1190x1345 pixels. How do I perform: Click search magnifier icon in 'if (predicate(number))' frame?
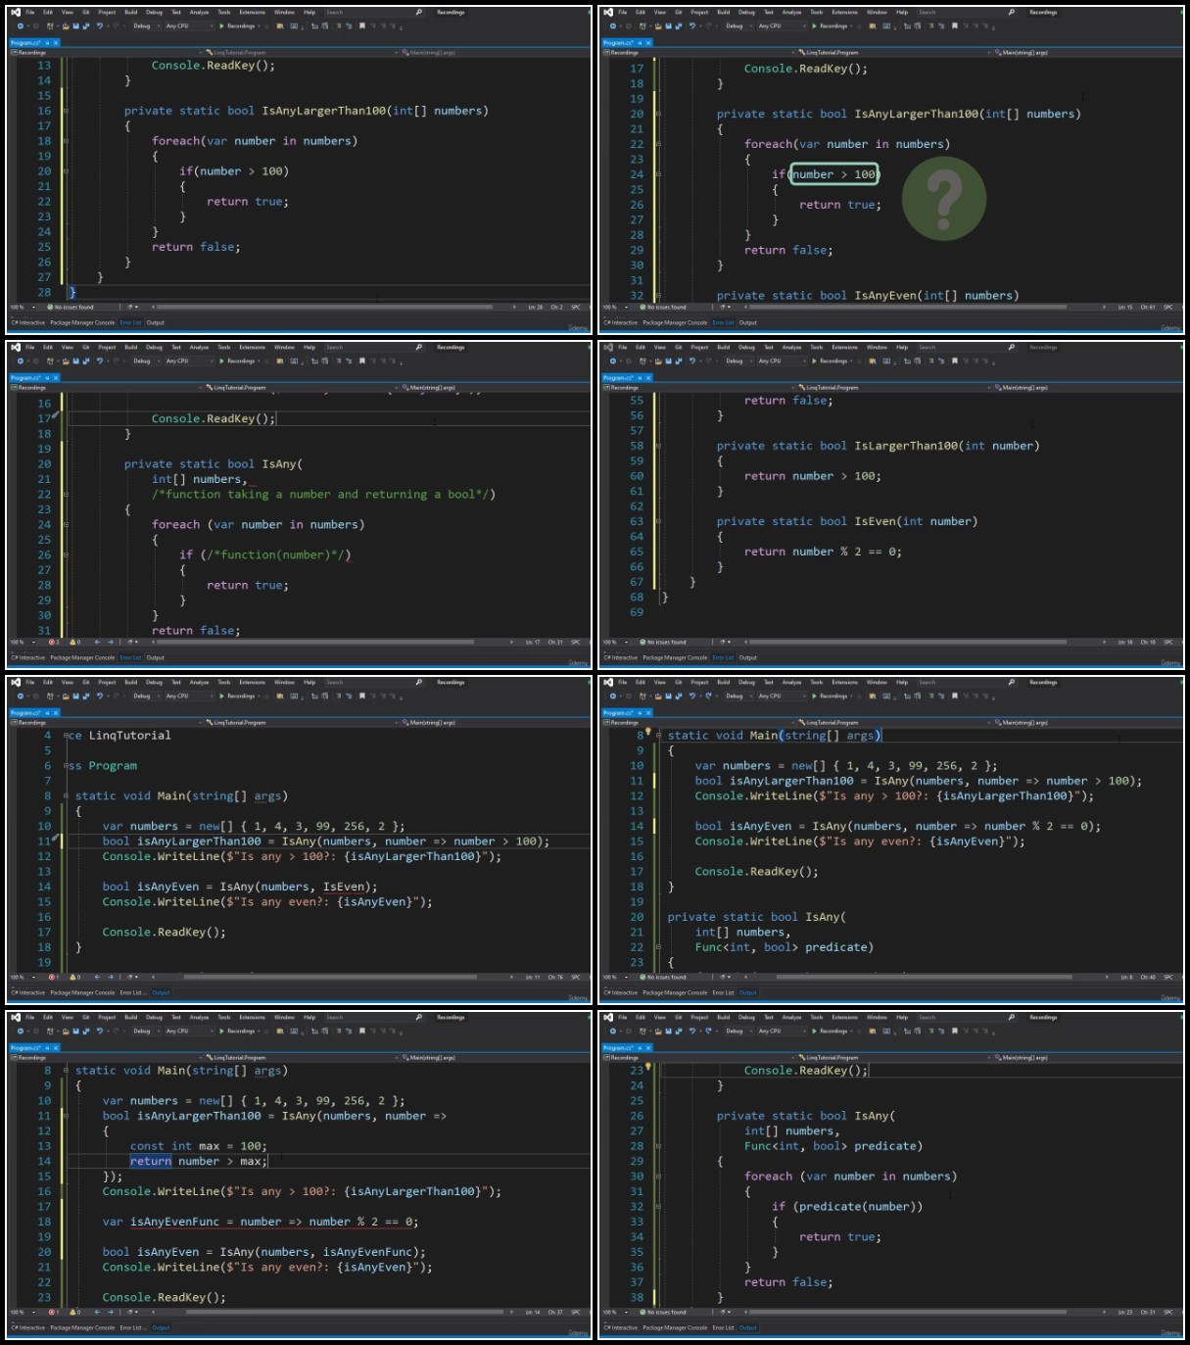pyautogui.click(x=1011, y=1018)
